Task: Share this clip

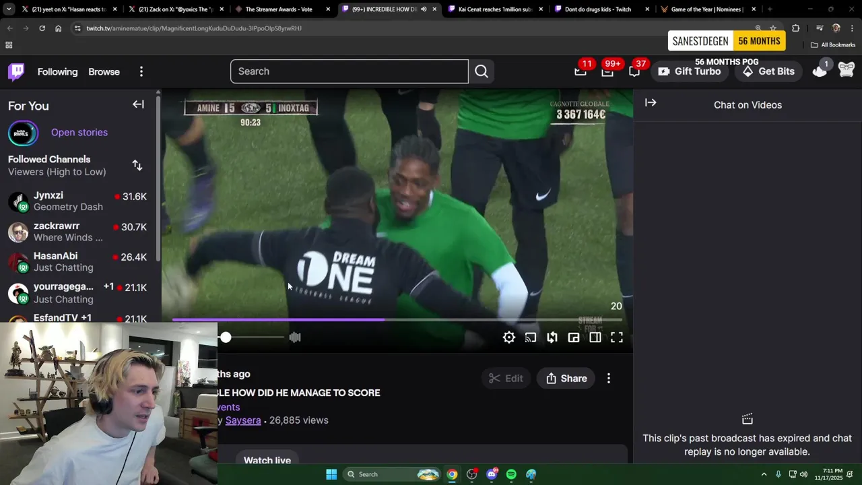Action: (x=566, y=379)
